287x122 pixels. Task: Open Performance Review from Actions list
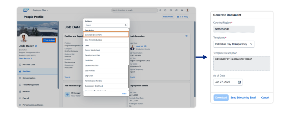pyautogui.click(x=106, y=81)
